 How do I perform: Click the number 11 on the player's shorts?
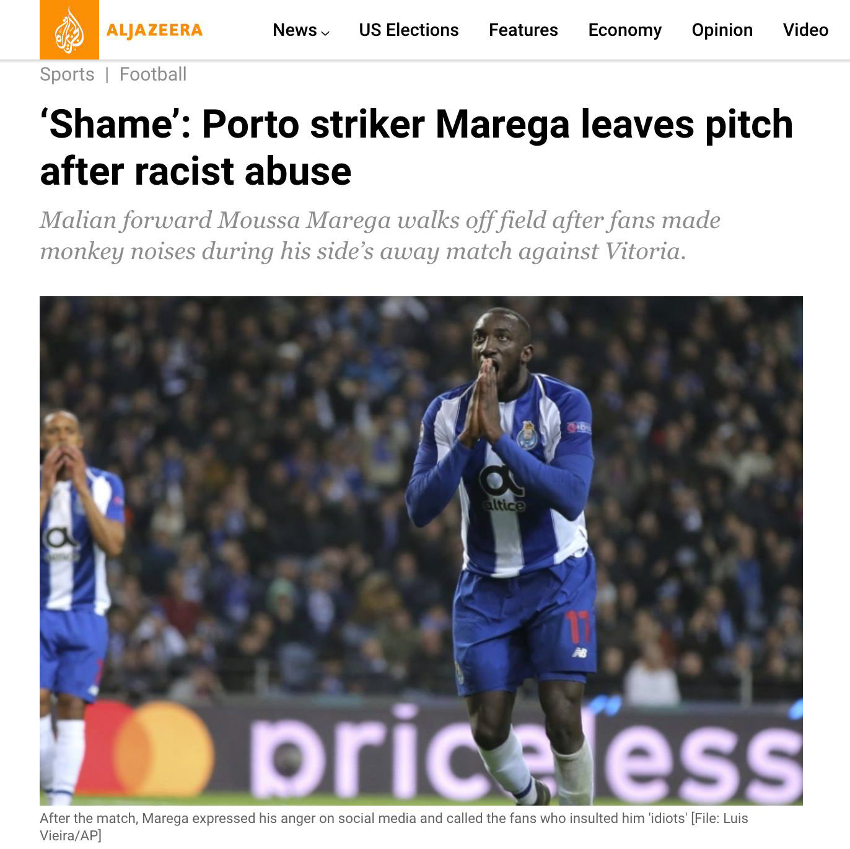577,627
